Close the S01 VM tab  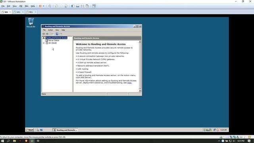coord(10,12)
